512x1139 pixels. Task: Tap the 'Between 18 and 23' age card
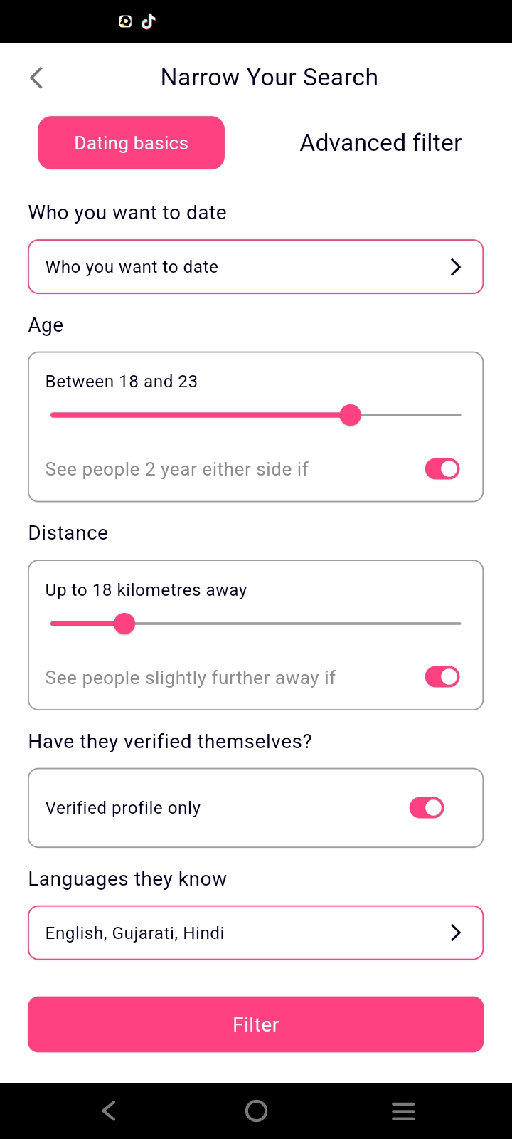(256, 381)
